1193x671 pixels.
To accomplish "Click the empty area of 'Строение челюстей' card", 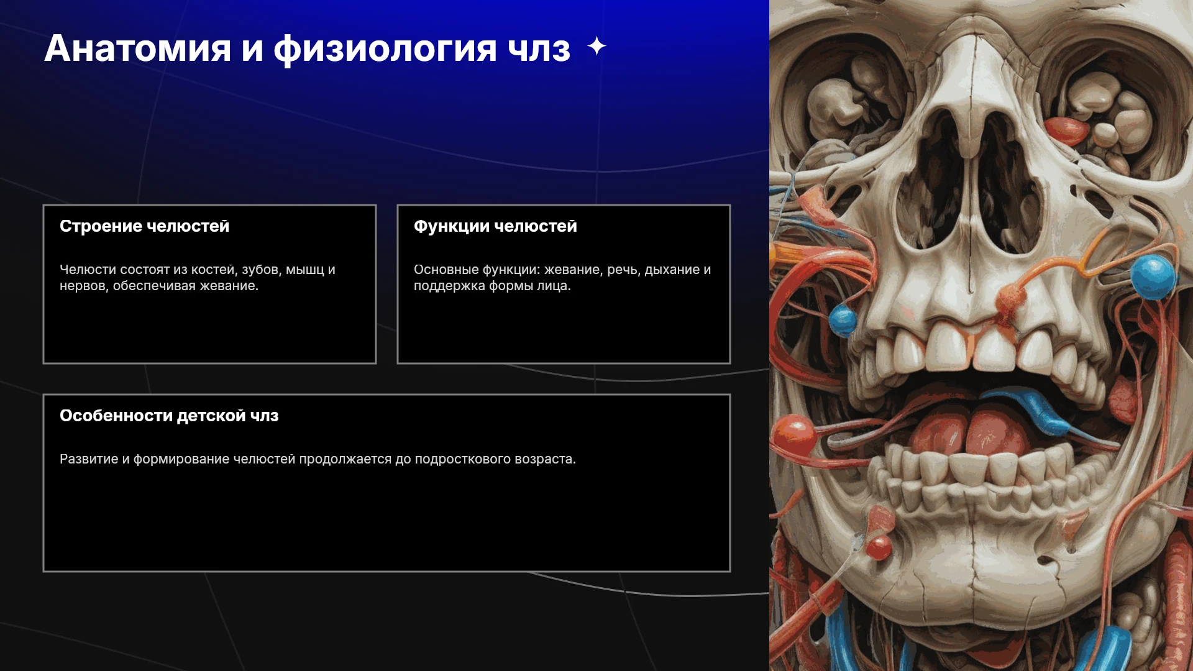I will point(209,326).
